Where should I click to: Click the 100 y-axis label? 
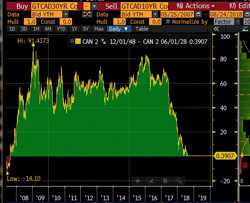[225, 37]
